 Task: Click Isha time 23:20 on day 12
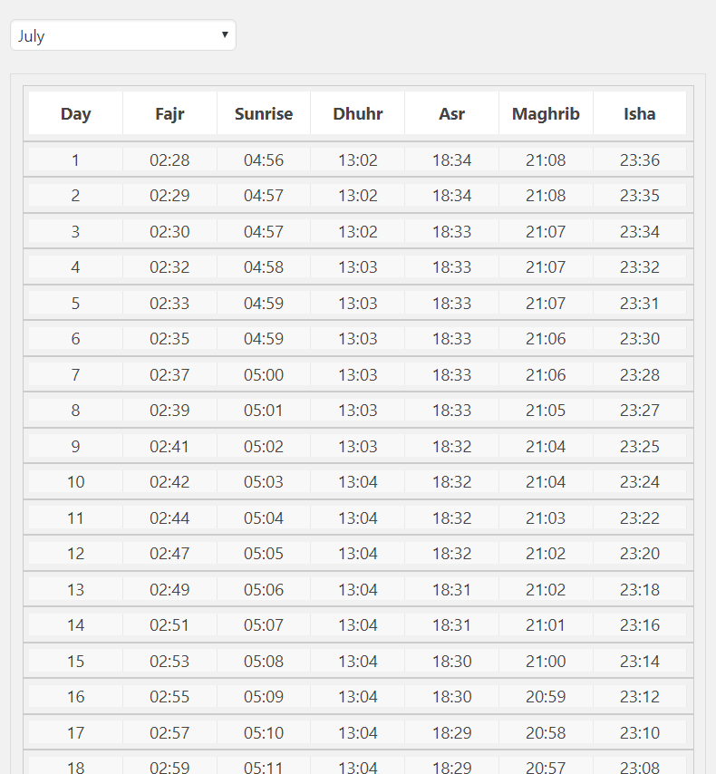(x=640, y=554)
